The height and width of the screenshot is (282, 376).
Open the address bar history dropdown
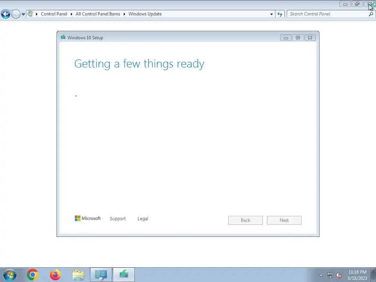[271, 14]
